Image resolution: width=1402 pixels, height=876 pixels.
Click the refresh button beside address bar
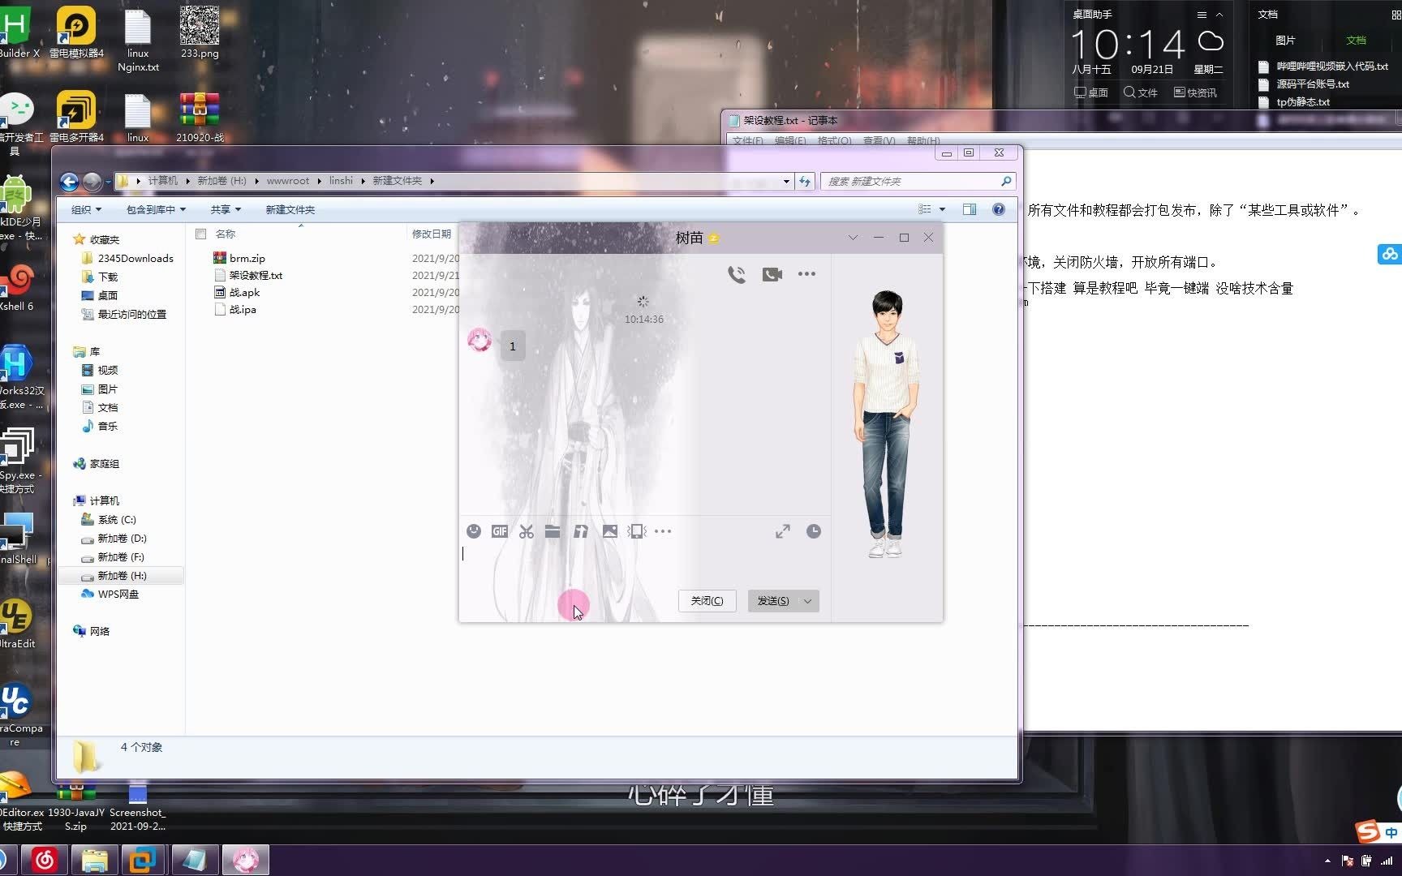pyautogui.click(x=805, y=181)
